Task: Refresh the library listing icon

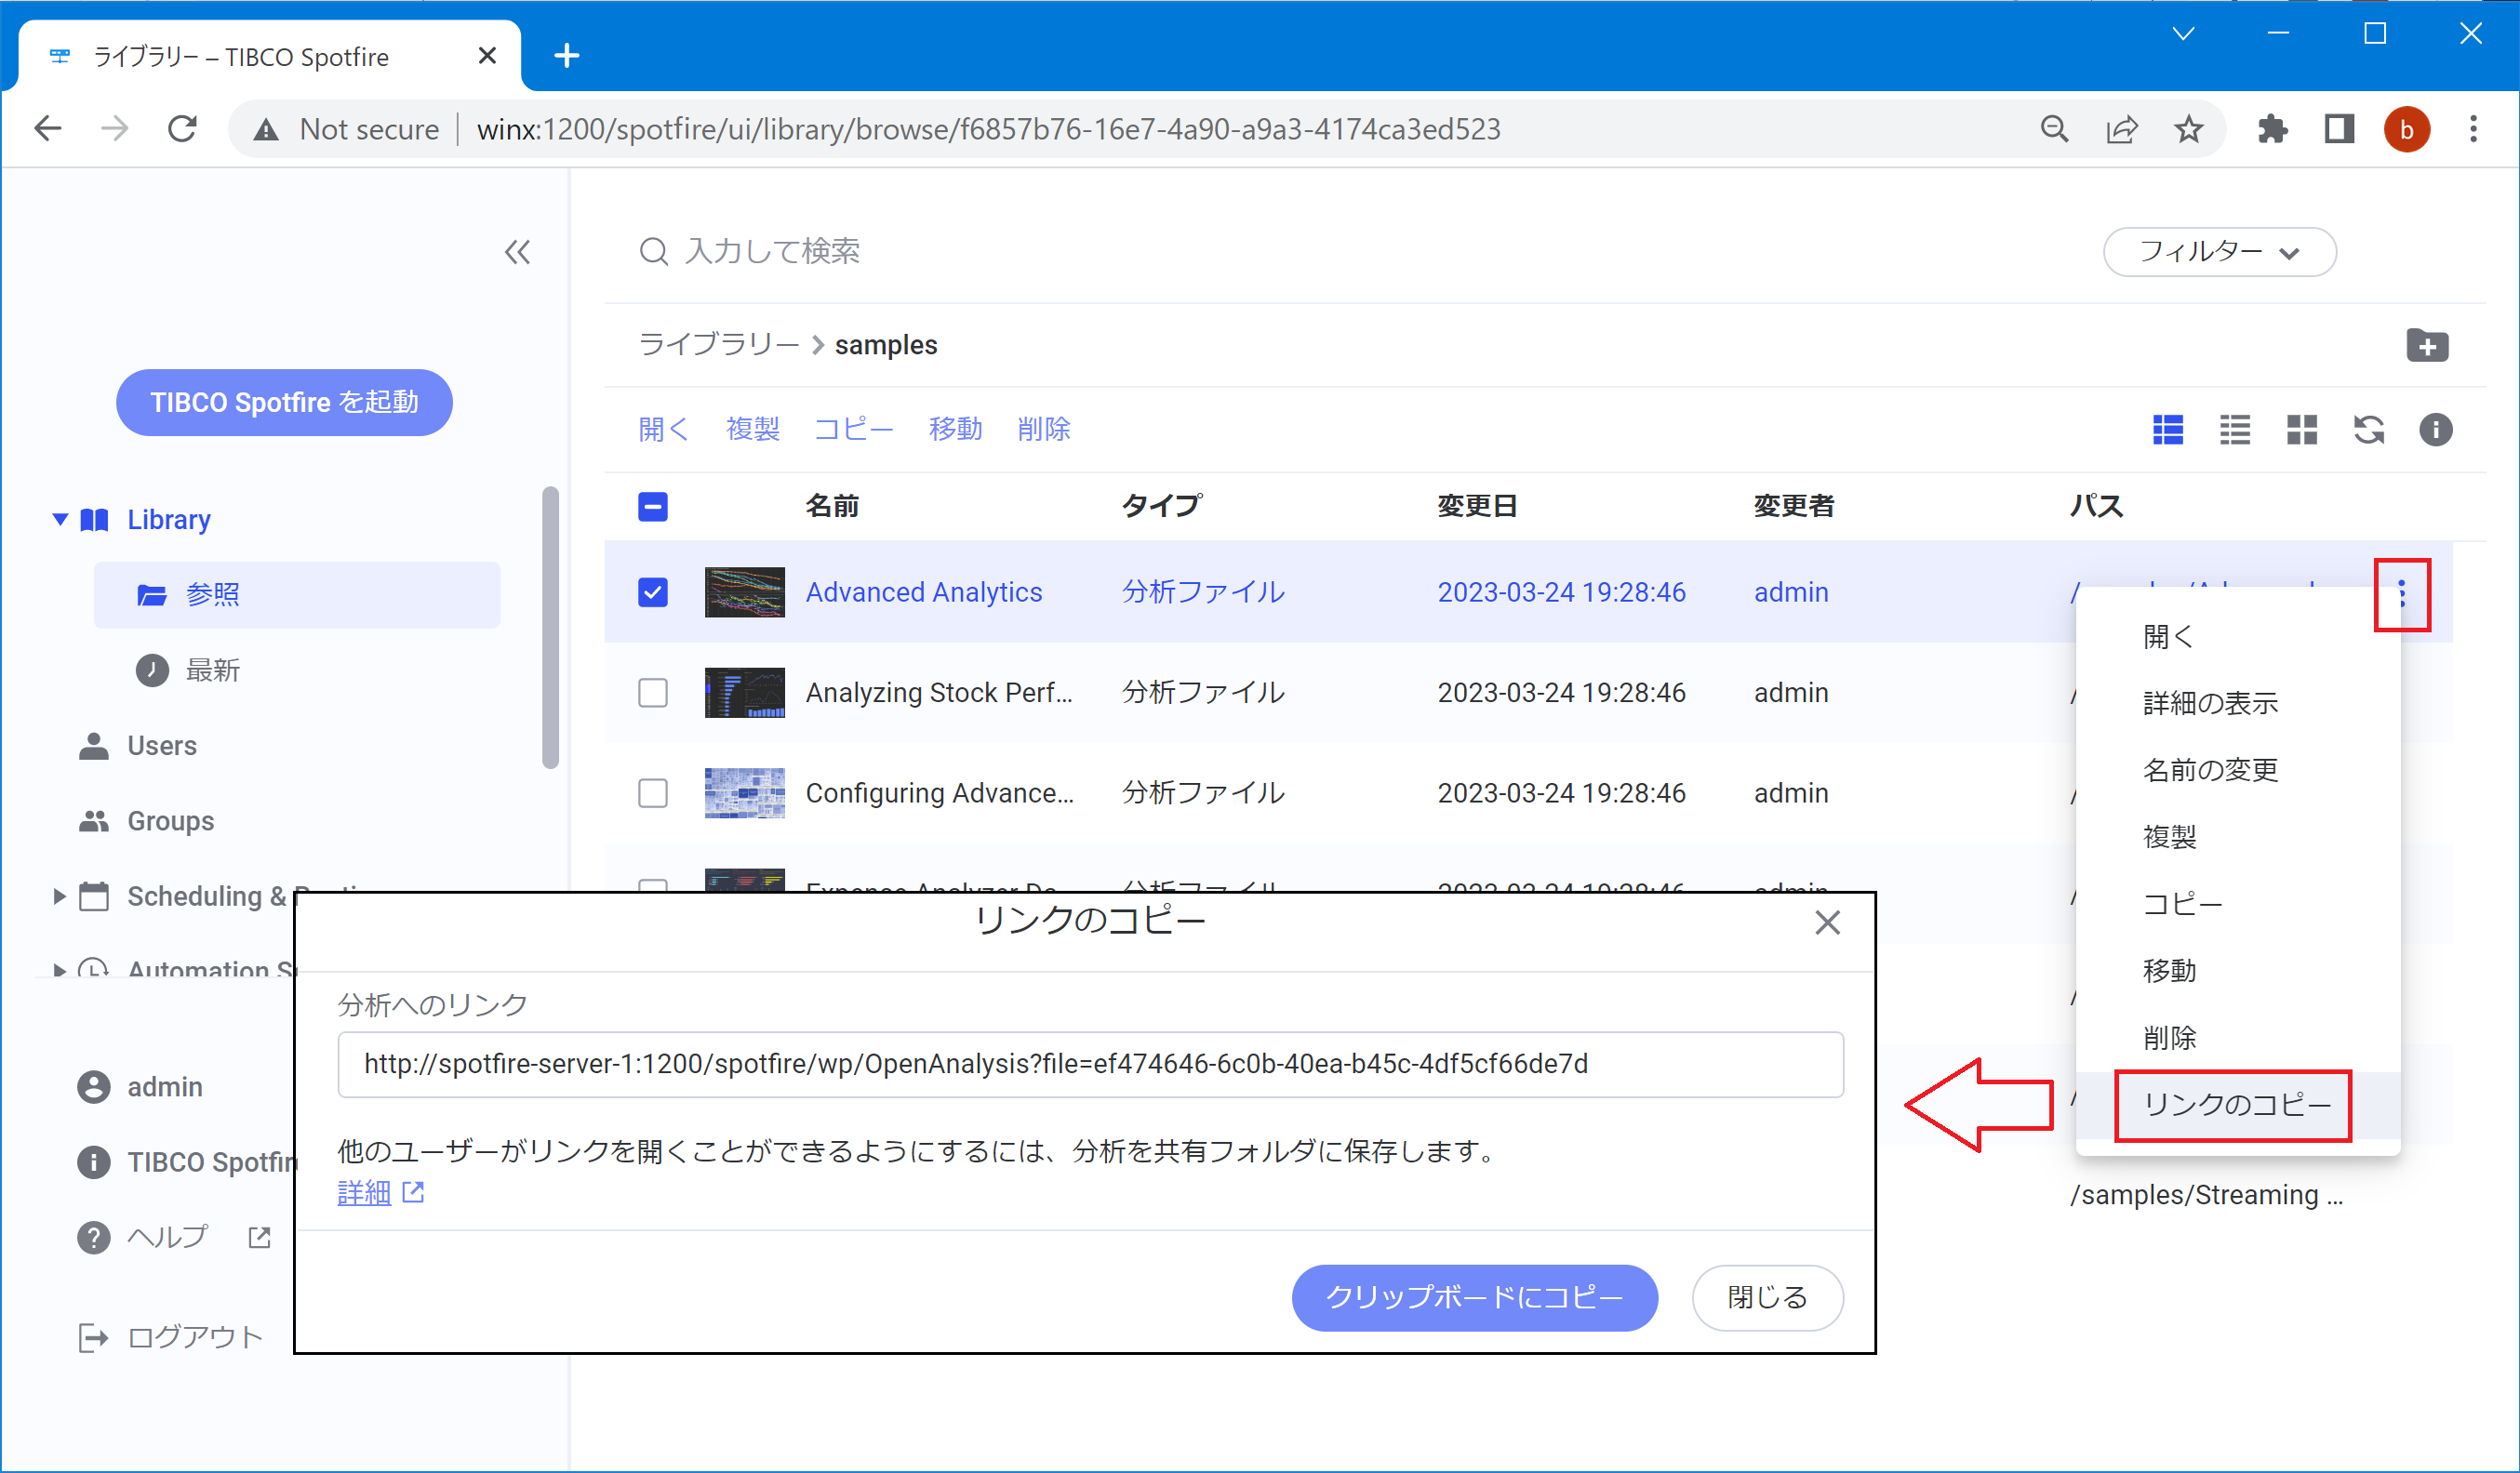Action: coord(2369,430)
